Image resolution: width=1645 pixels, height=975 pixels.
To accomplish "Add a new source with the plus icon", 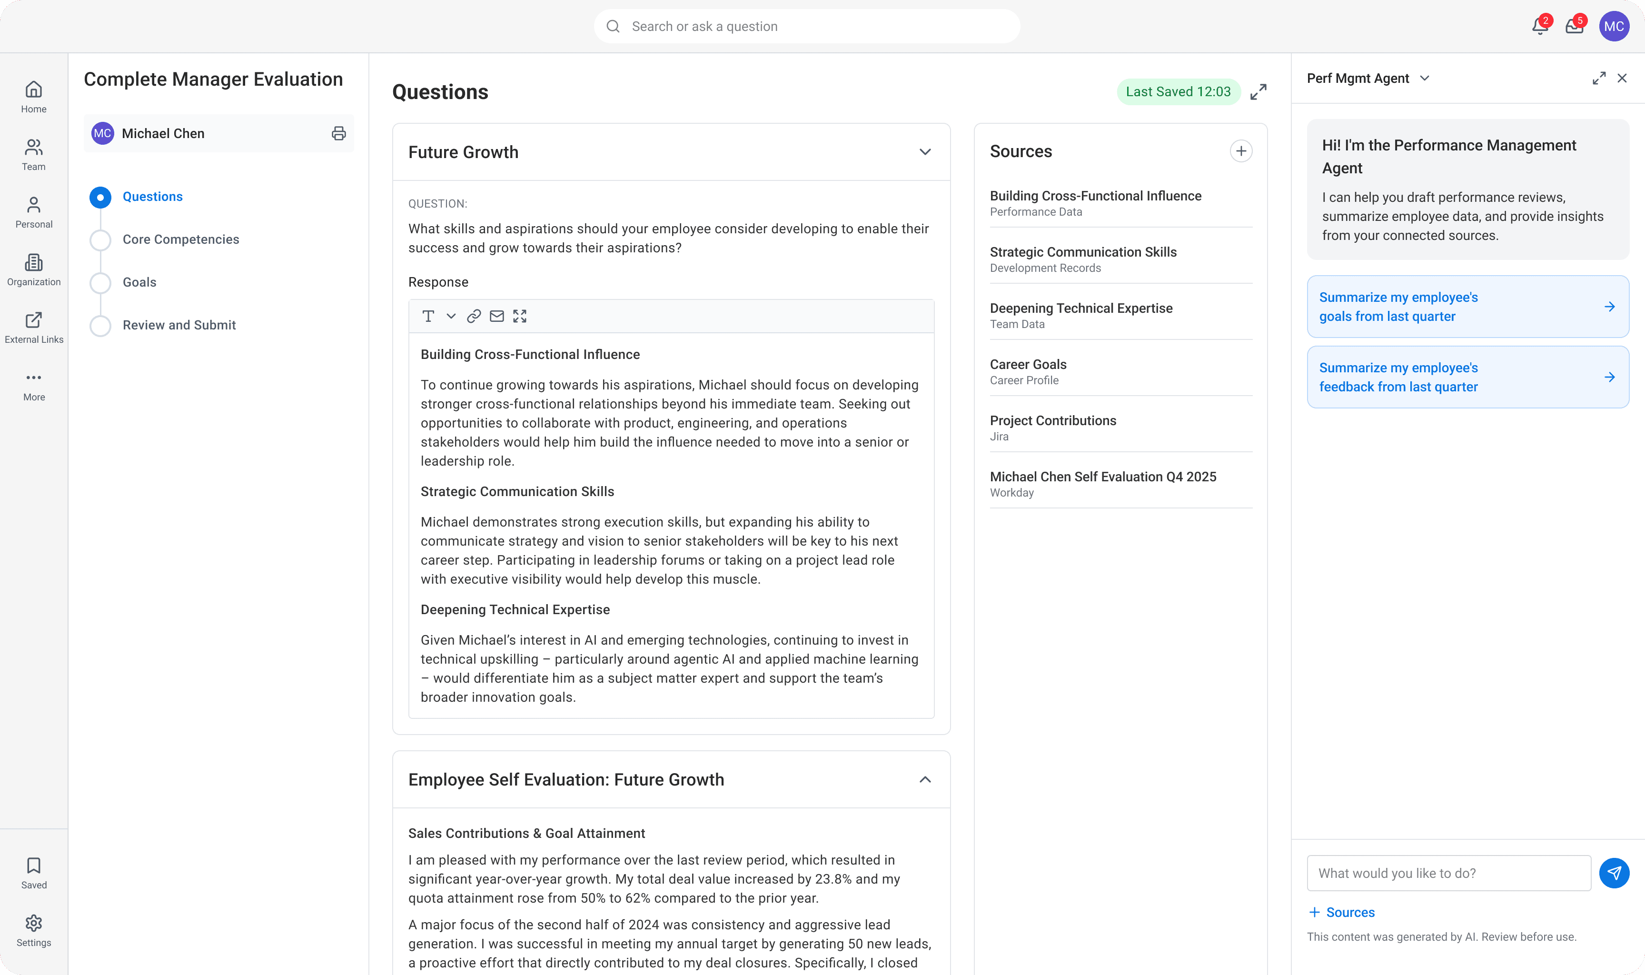I will (1240, 151).
